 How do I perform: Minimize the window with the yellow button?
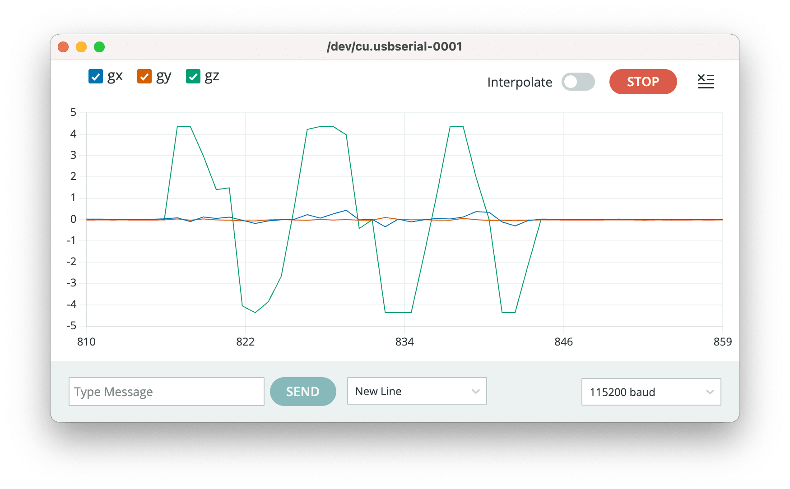tap(81, 47)
